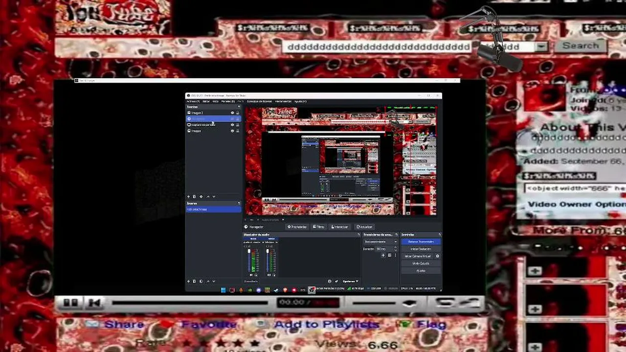Viewport: 626px width, 352px height.
Task: Hide the Captura de pantalla source
Action: (232, 125)
